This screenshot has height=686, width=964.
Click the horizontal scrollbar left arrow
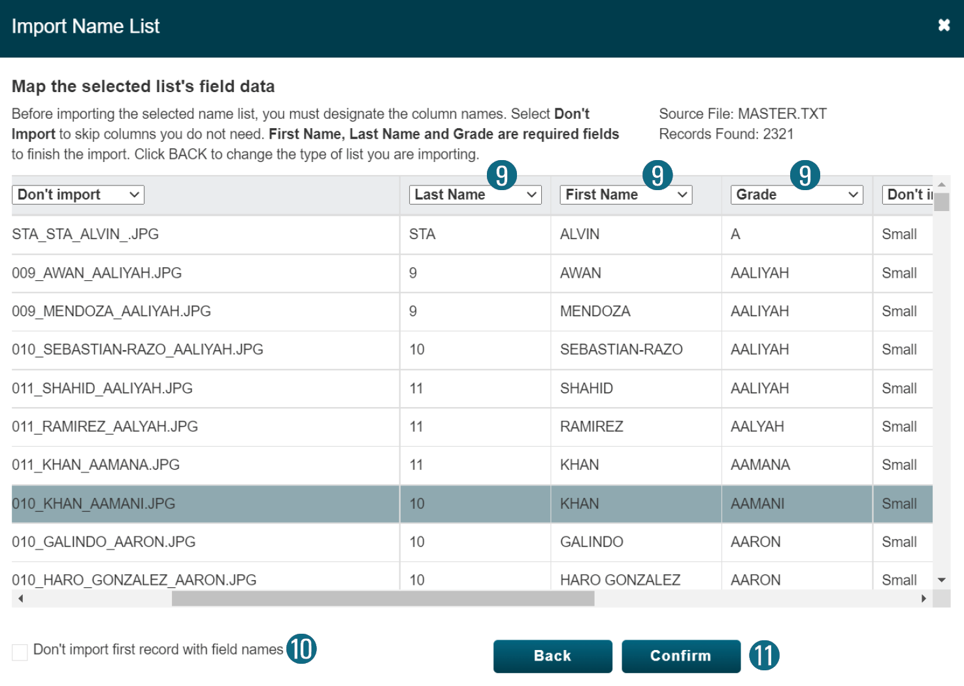[21, 598]
